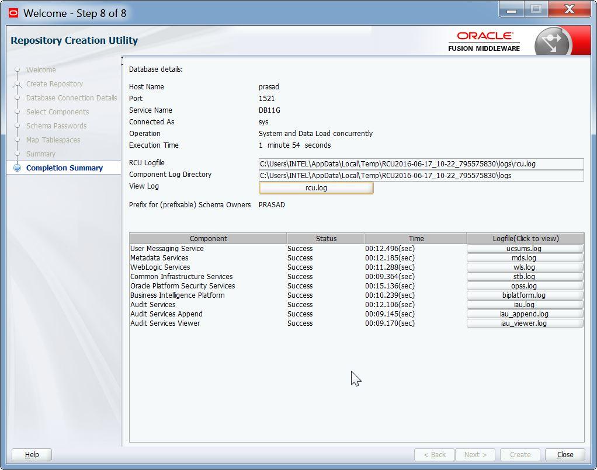The width and height of the screenshot is (597, 470).
Task: Open the biplatform.log logfile
Action: [x=525, y=295]
